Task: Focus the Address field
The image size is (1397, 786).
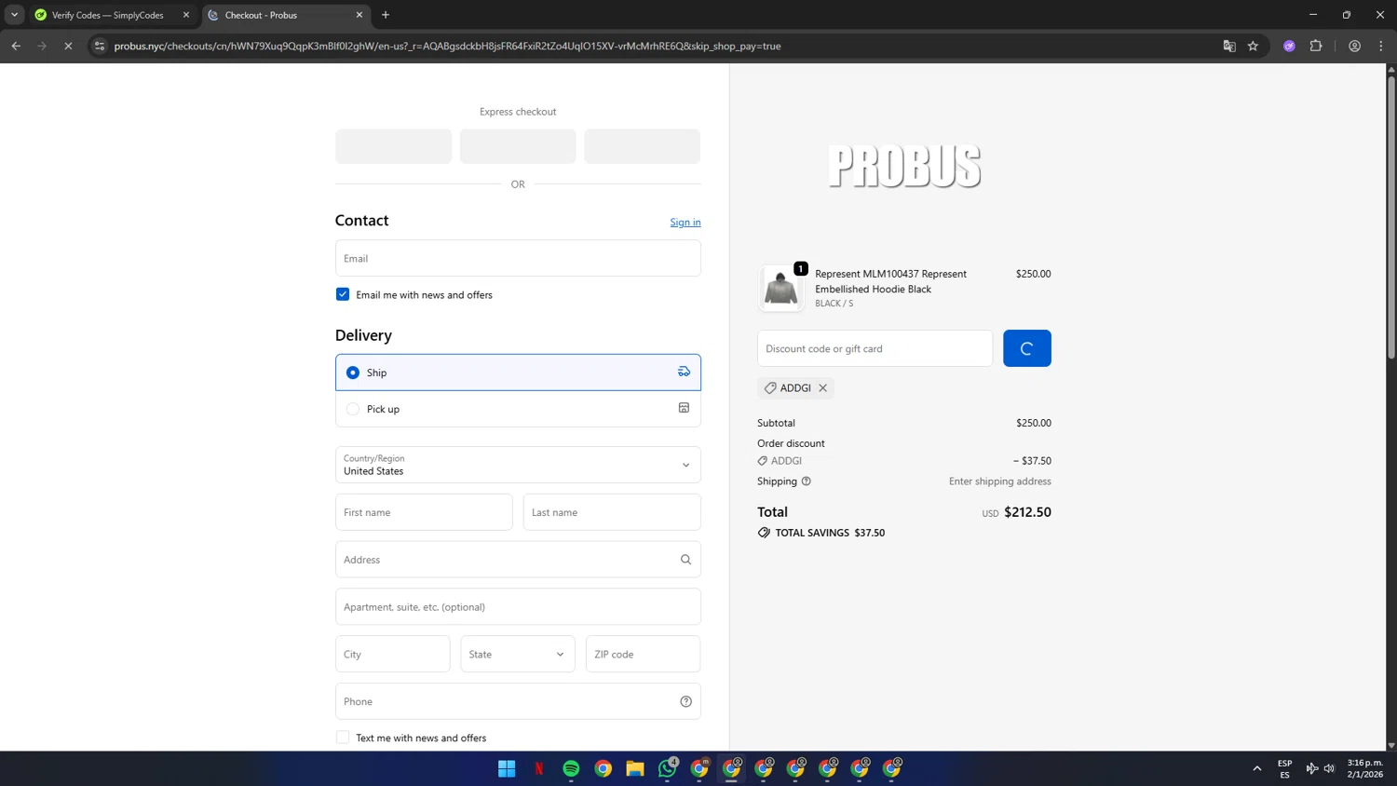Action: (518, 560)
